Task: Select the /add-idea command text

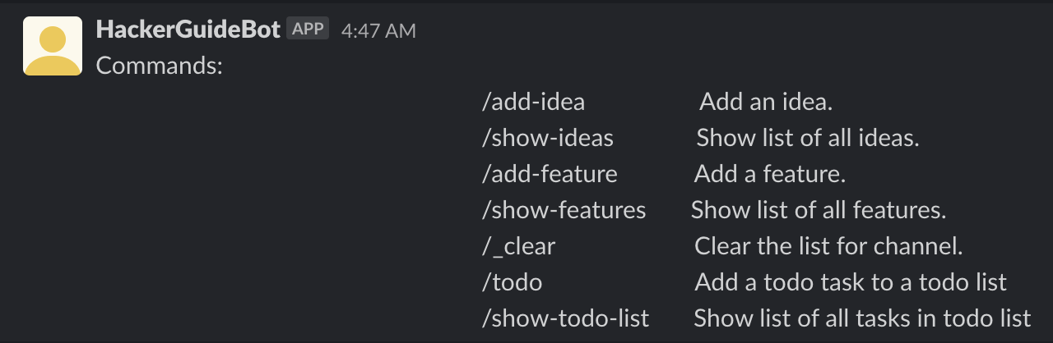Action: tap(534, 102)
